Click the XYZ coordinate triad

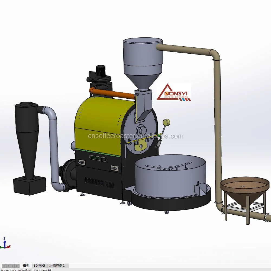click(x=5, y=243)
